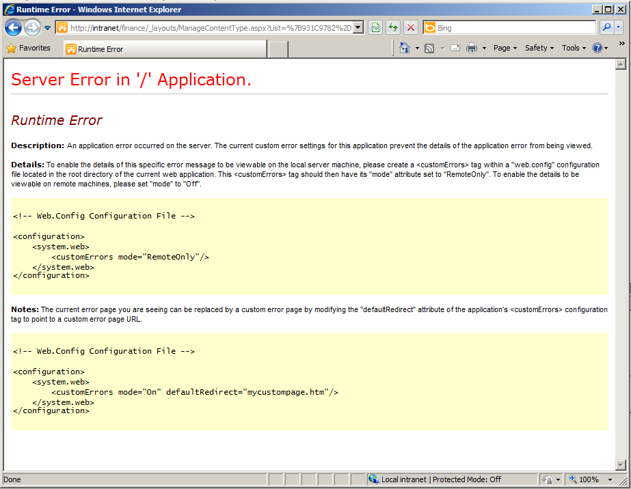Open the recent pages dropdown arrow
631x489 pixels.
tap(47, 28)
